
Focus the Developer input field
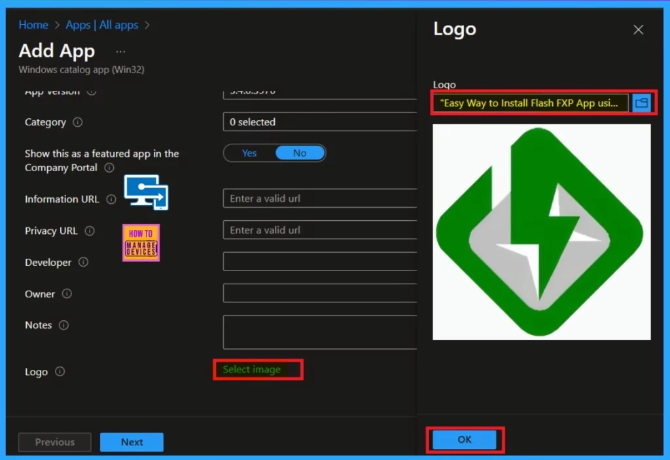click(x=319, y=261)
